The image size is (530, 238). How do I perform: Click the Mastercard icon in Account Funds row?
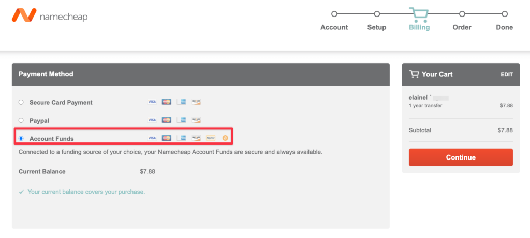167,138
